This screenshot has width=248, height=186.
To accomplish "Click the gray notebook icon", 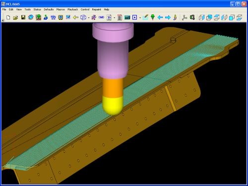I will (x=120, y=17).
